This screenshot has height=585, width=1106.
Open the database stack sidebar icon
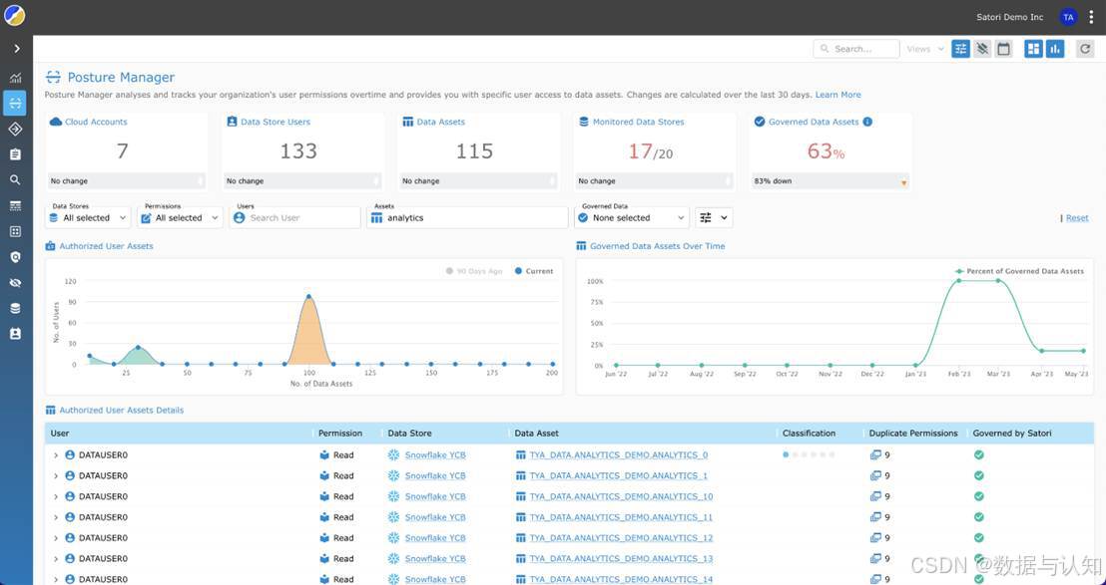[16, 308]
